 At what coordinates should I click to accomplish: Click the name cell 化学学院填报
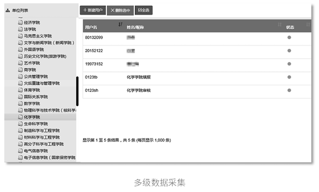[x=139, y=77]
